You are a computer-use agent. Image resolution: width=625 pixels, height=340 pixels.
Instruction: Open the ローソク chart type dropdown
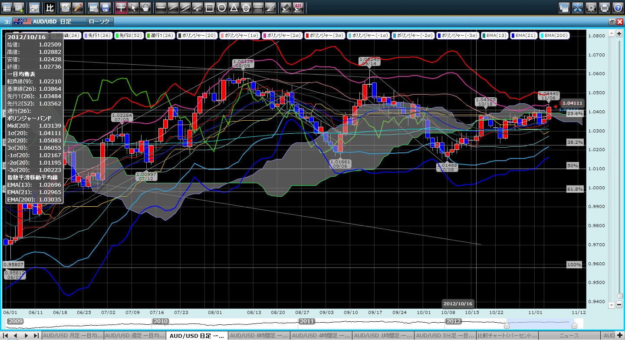pos(100,21)
